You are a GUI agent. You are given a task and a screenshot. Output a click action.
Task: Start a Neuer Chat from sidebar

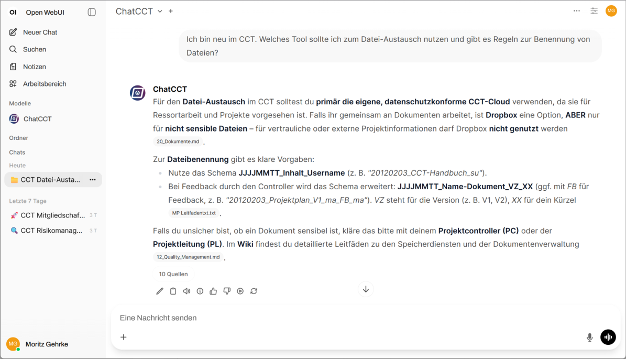(x=40, y=32)
